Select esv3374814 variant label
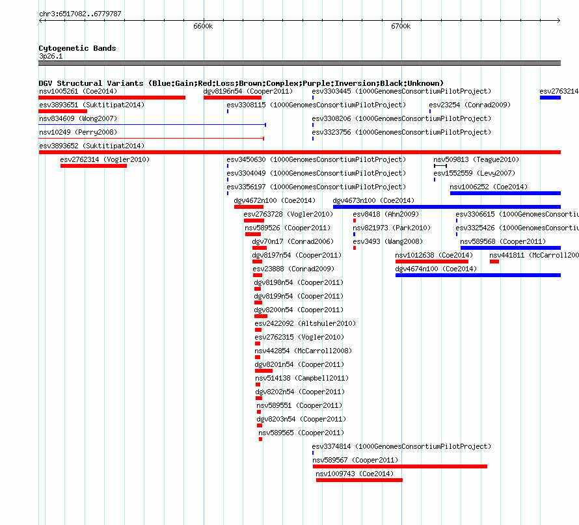 coord(401,446)
